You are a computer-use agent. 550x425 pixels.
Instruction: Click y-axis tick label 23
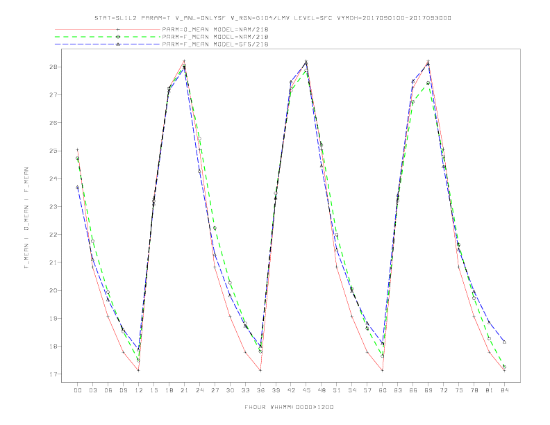pyautogui.click(x=53, y=206)
